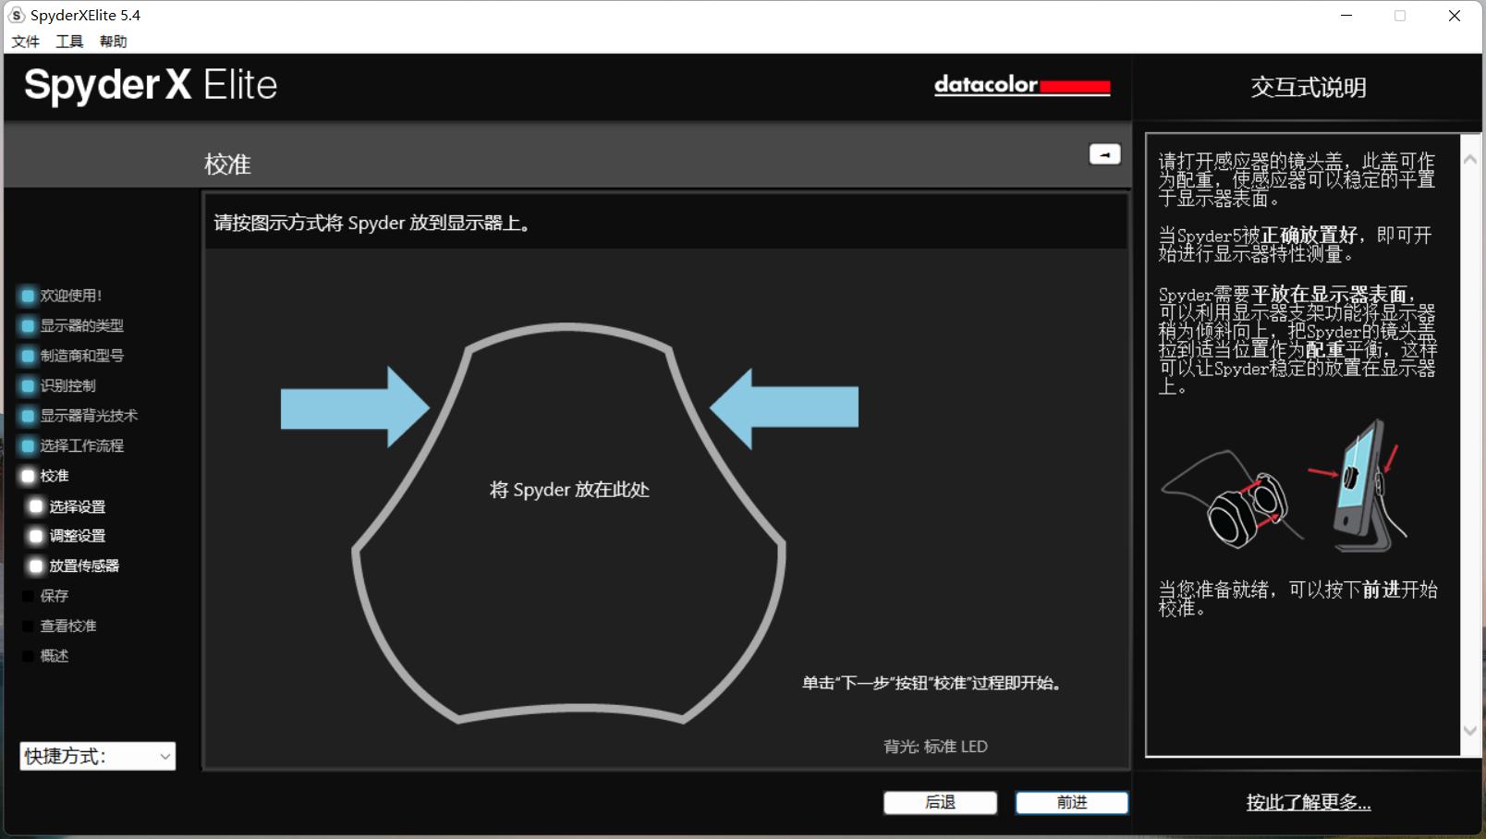Jump to the 制造商和型号 step

[81, 356]
